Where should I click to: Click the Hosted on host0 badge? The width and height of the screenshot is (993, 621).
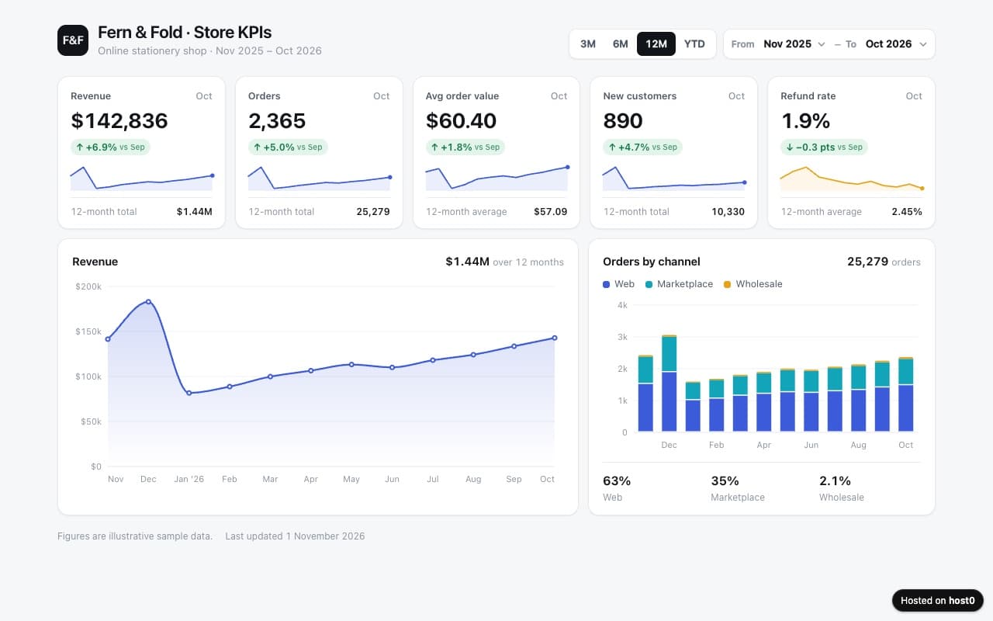(x=938, y=600)
